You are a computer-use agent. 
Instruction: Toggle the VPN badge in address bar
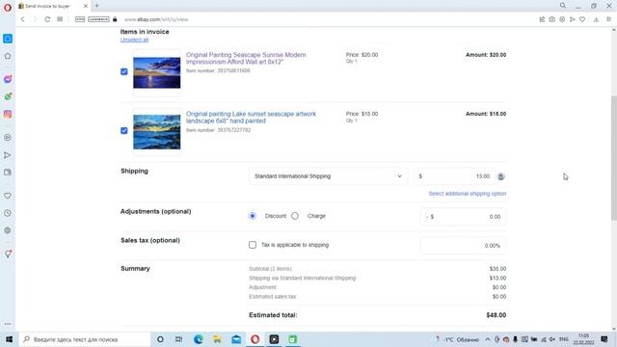(80, 19)
